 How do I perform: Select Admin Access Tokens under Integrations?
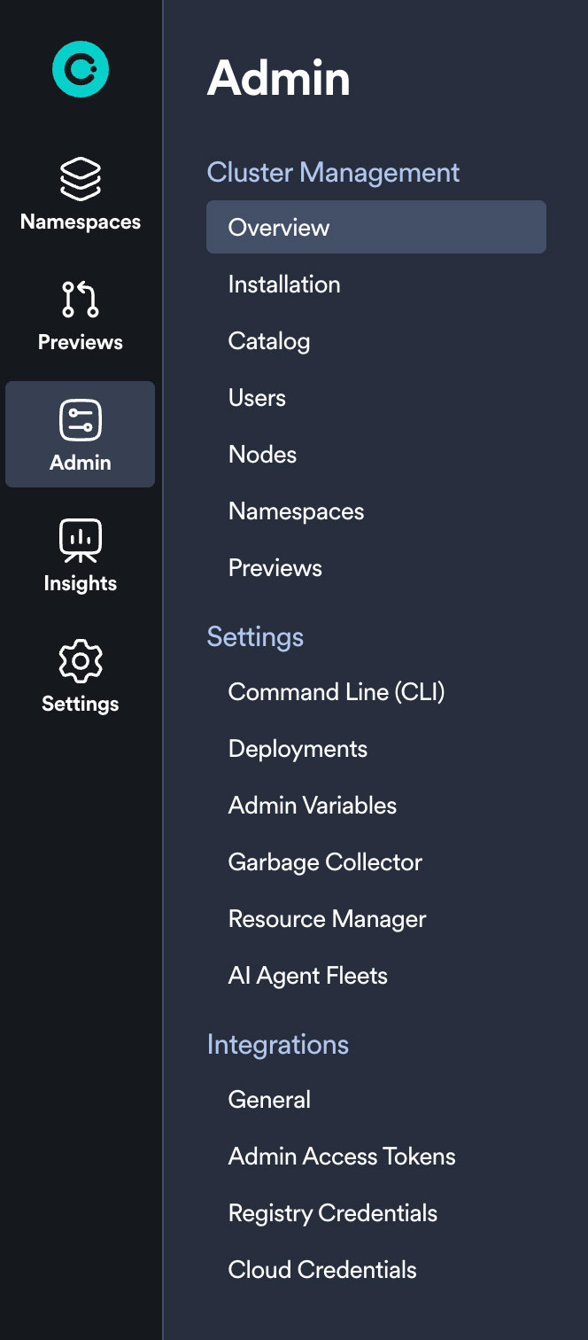342,1156
